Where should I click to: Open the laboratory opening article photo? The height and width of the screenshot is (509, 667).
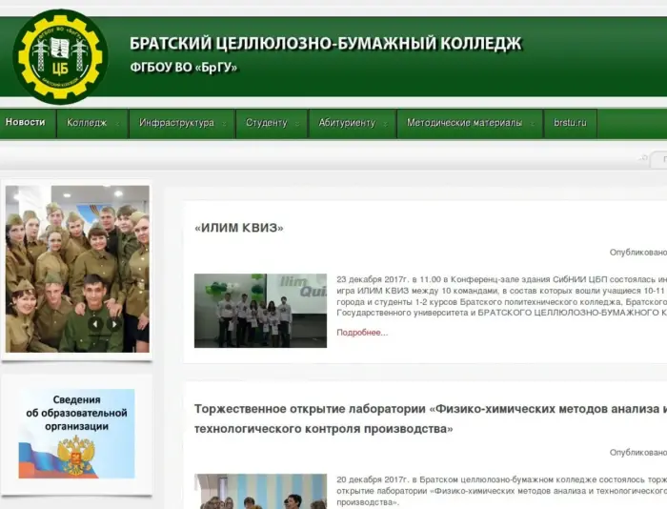260,491
